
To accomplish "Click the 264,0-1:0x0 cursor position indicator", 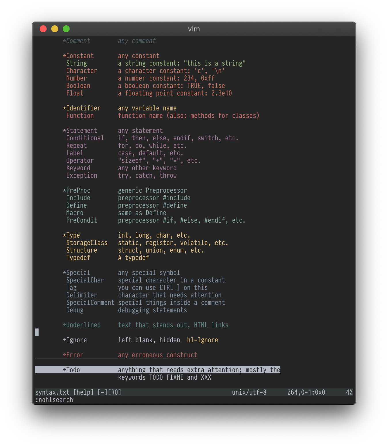I will pos(306,392).
